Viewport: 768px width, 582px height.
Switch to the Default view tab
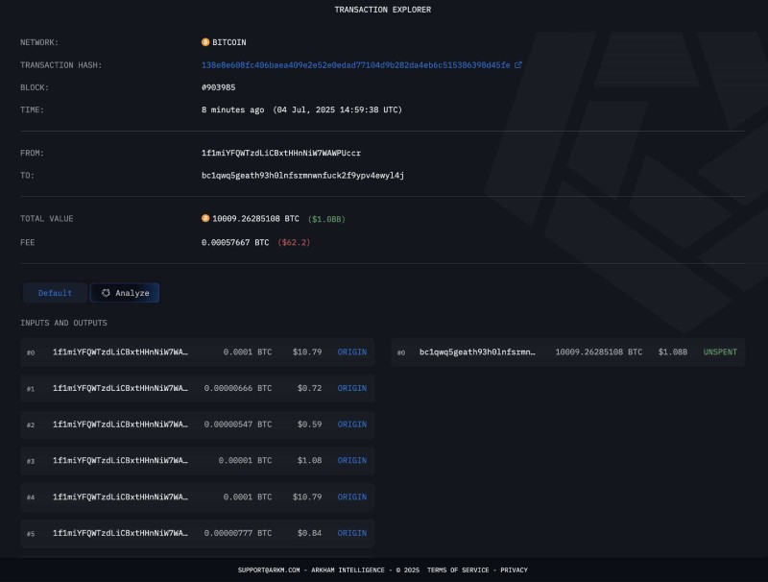[x=55, y=293]
